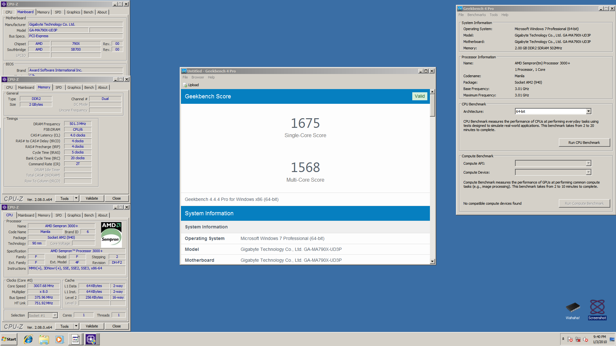Viewport: 616px width, 346px height.
Task: Click the Action Center flag tray icon
Action: click(570, 340)
